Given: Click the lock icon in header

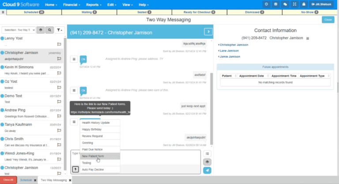Looking at the screenshot, I should pyautogui.click(x=304, y=4).
